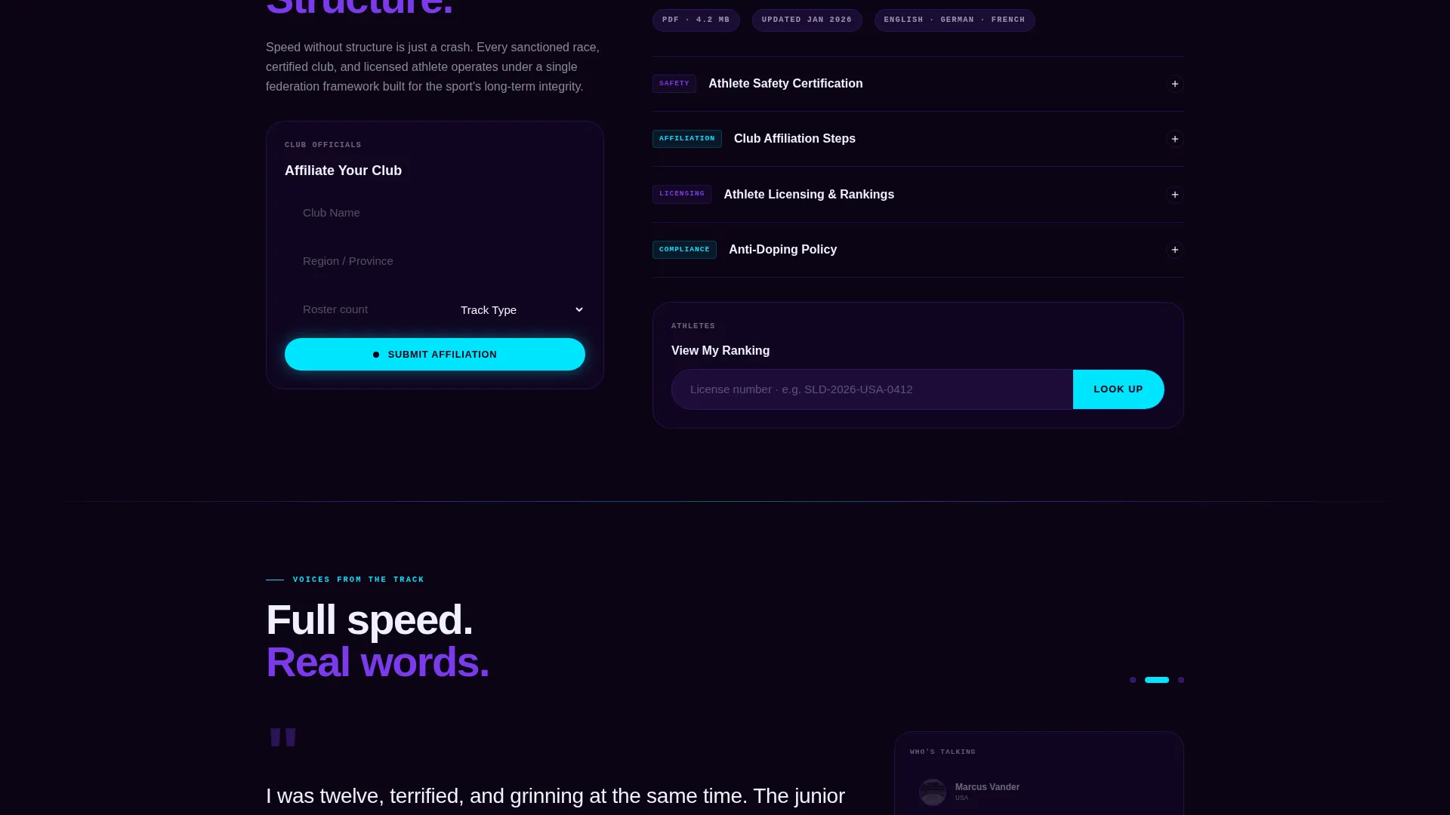Image resolution: width=1450 pixels, height=815 pixels.
Task: Click the LOOK UP button
Action: click(1118, 389)
